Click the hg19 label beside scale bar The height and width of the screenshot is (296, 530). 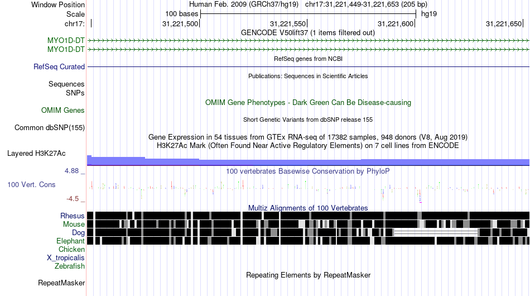(x=429, y=14)
